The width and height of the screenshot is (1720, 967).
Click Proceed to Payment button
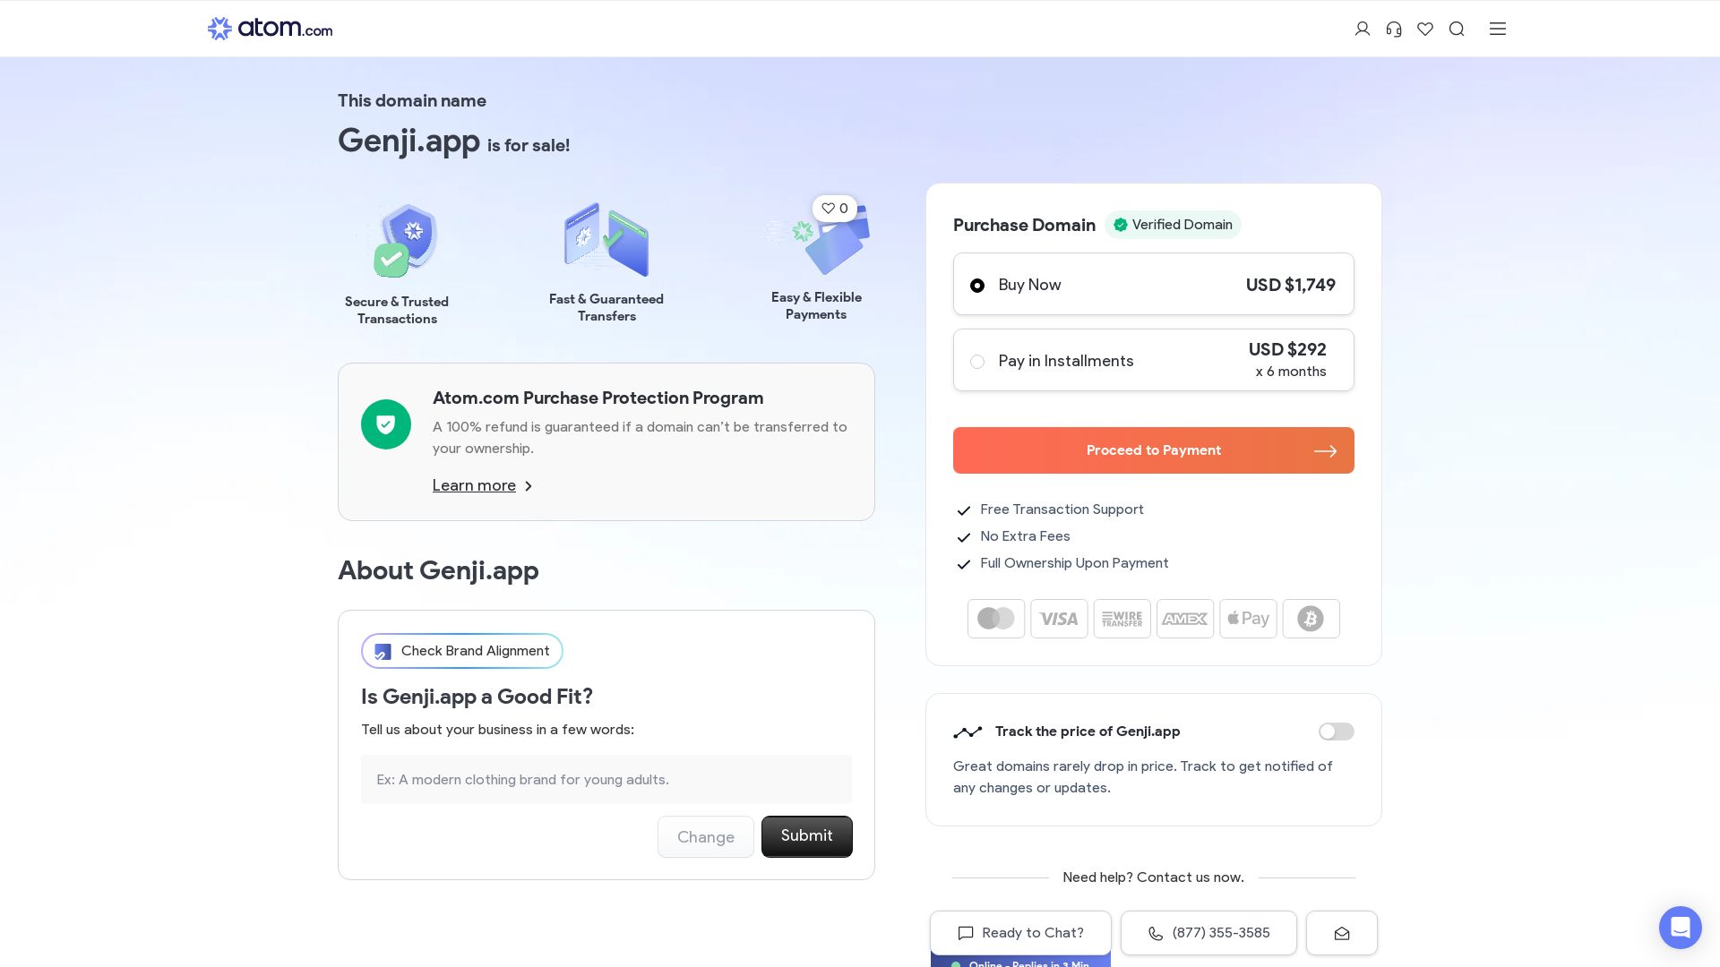(x=1153, y=450)
